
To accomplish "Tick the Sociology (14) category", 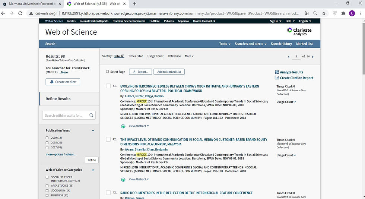I will (x=47, y=190).
